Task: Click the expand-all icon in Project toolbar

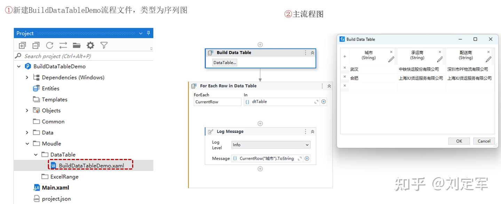Action: [22, 45]
